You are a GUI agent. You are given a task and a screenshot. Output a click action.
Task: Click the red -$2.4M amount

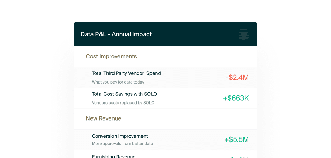point(237,78)
